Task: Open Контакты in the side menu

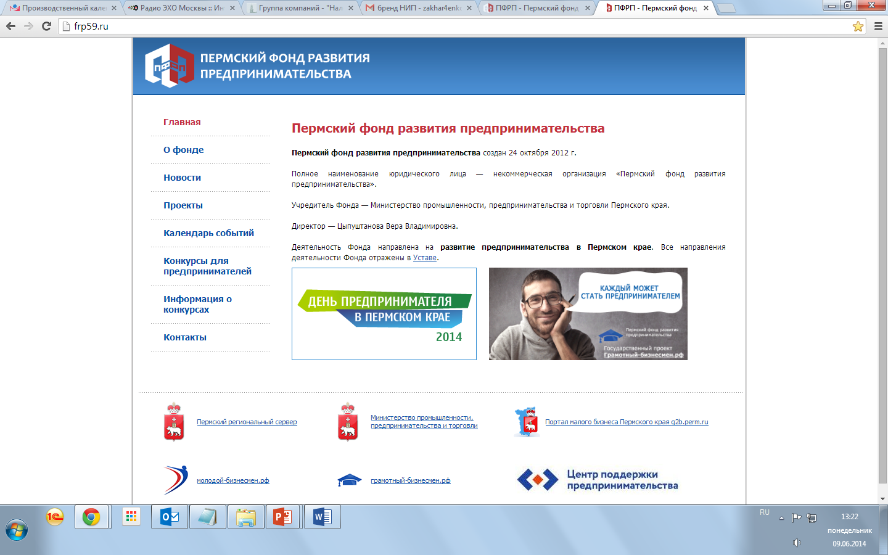Action: (x=184, y=337)
